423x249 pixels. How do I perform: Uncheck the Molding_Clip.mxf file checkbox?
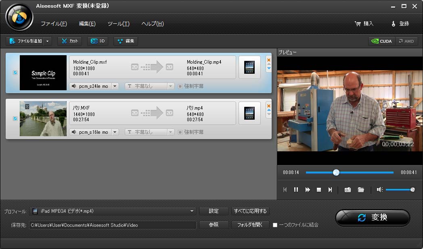(15, 73)
